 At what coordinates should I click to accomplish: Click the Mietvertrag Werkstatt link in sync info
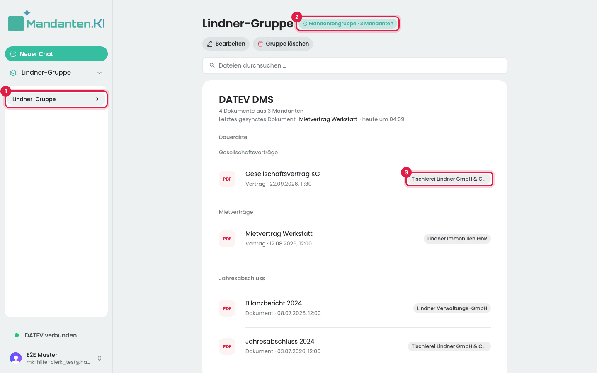pos(328,119)
